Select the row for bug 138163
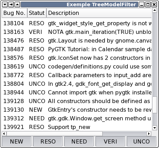 tap(77, 32)
